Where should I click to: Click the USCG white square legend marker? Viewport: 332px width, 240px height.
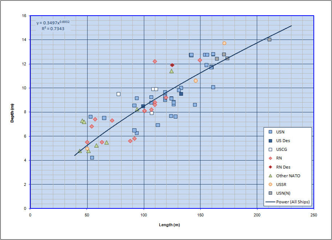tap(270, 149)
